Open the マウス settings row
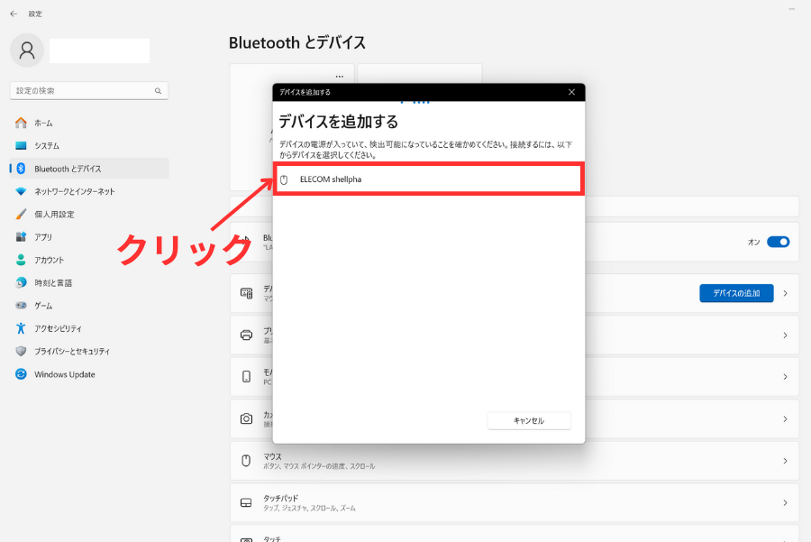This screenshot has width=811, height=542. 515,461
